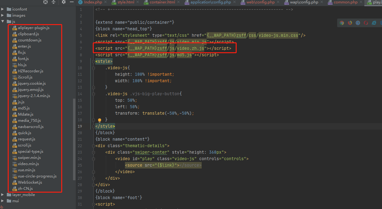Select aliplayer-plugin.js in the project tree
The width and height of the screenshot is (382, 209).
point(34,28)
